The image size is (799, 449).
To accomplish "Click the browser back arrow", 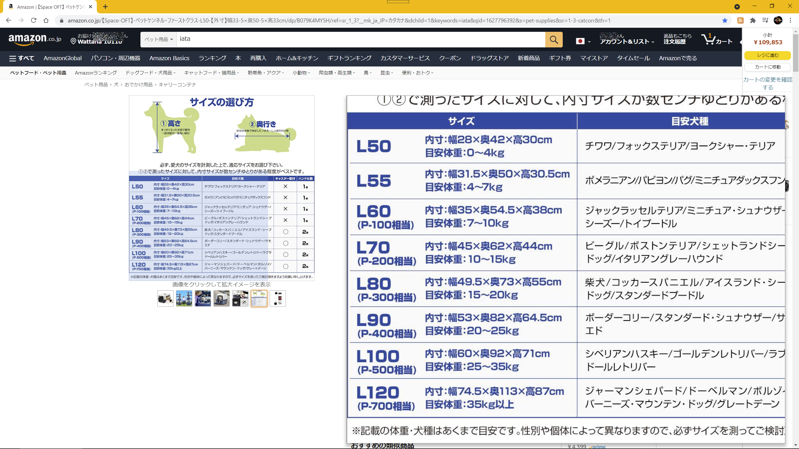I will [8, 20].
